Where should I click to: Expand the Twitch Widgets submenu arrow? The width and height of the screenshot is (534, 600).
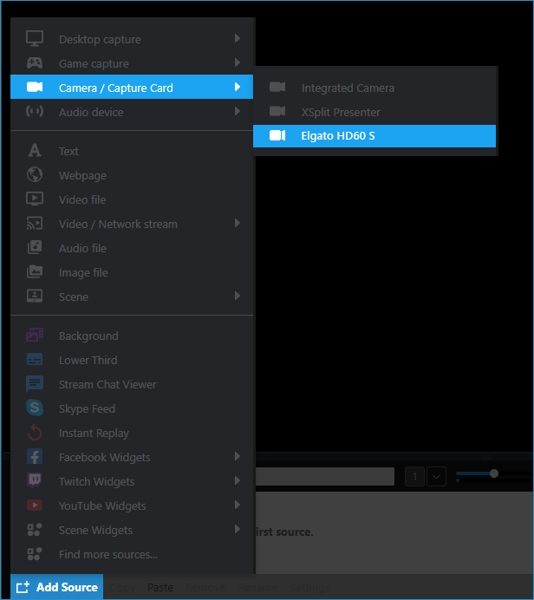click(x=238, y=480)
